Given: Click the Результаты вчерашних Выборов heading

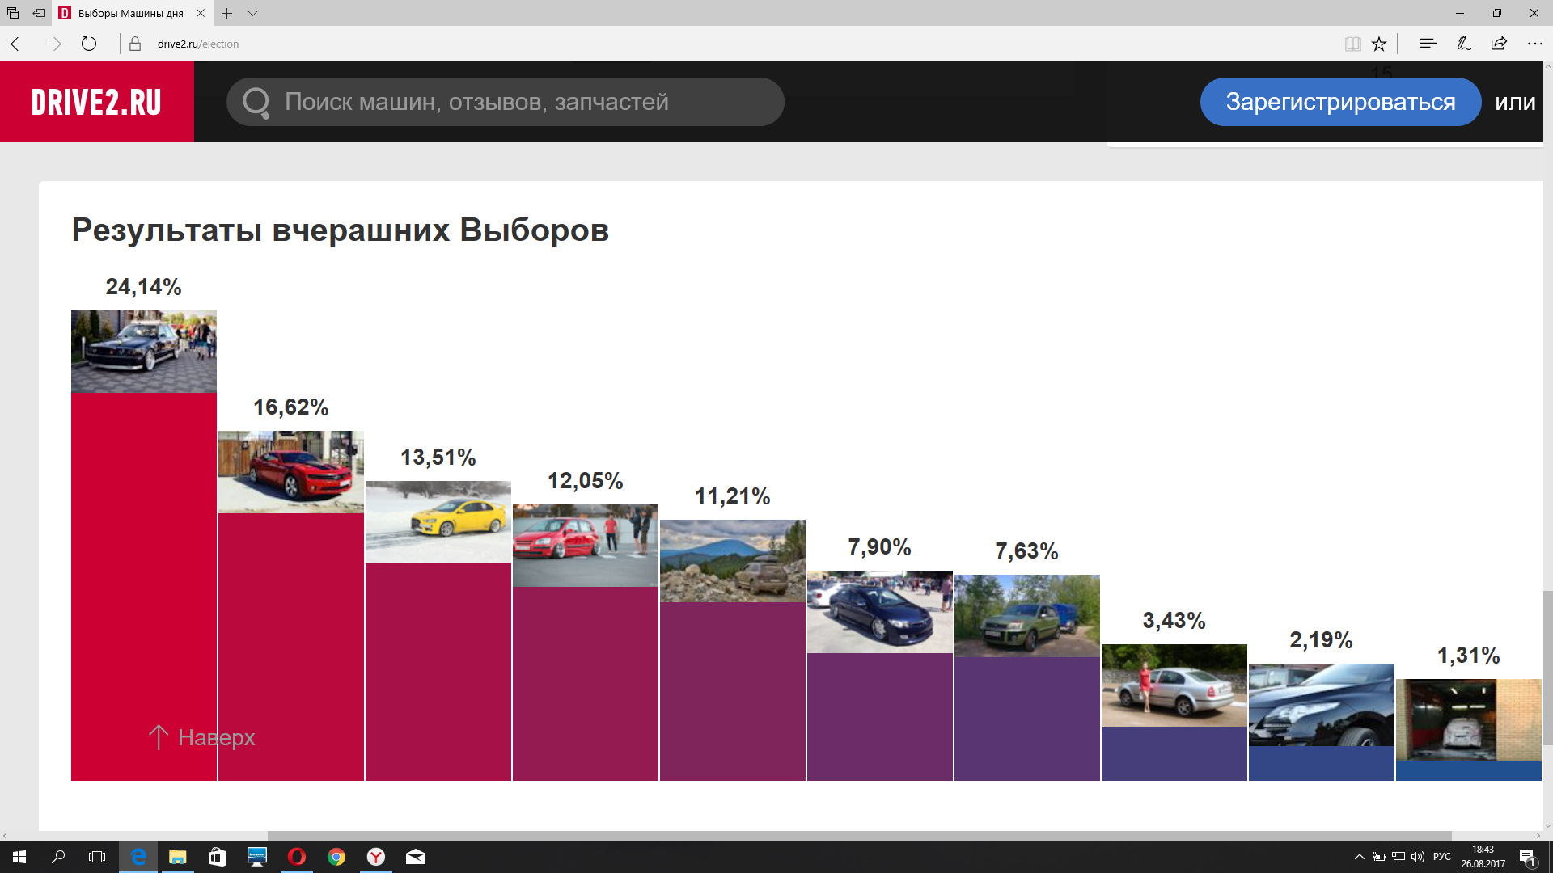Looking at the screenshot, I should pos(341,230).
